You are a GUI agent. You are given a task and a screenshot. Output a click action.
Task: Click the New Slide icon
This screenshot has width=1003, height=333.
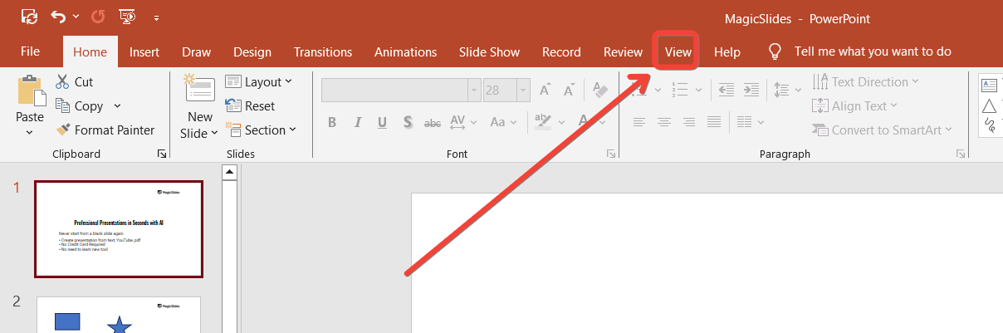point(199,90)
